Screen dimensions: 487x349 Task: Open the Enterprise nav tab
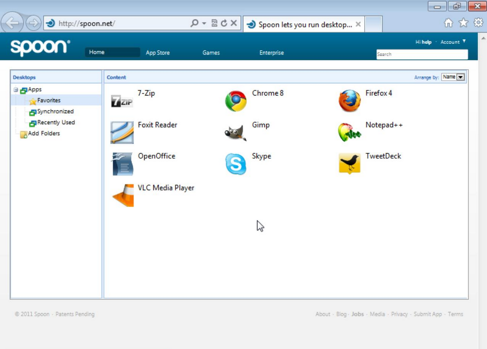pos(271,53)
